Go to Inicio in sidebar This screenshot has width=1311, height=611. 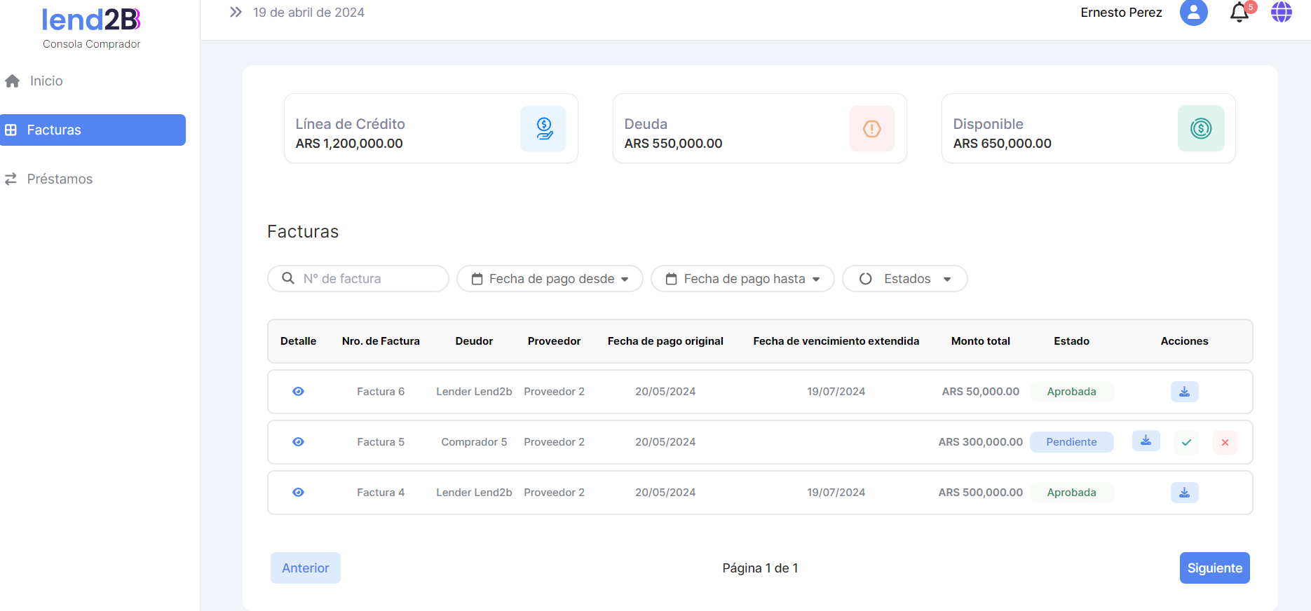46,81
